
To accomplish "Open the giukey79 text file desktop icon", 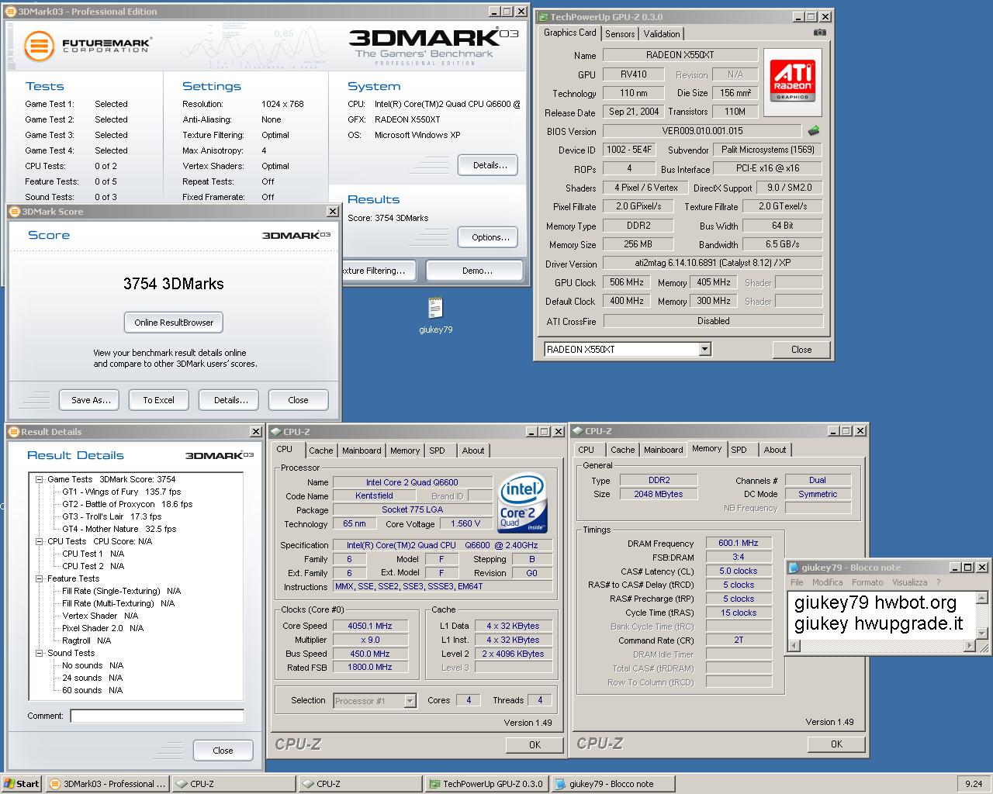I will click(x=435, y=315).
